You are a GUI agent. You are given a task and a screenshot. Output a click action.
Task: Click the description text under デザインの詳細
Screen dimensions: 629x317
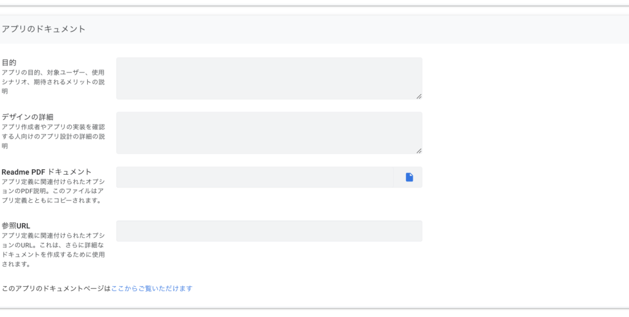point(53,136)
